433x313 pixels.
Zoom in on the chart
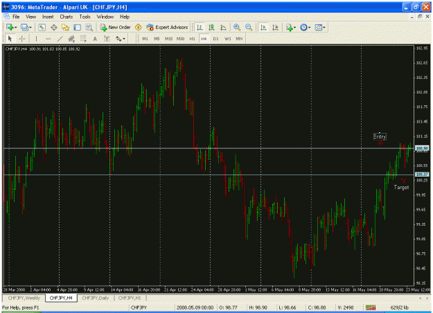pyautogui.click(x=237, y=27)
